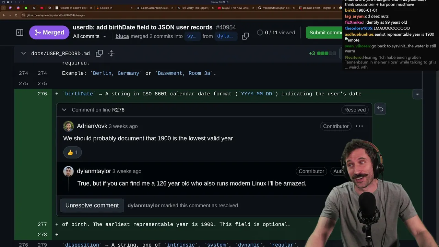
Task: Open bluca's profile link
Action: [122, 36]
